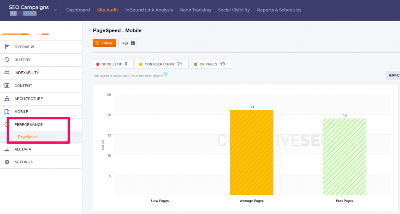Click the Slow Pages axis label
400x214 pixels.
coord(159,201)
